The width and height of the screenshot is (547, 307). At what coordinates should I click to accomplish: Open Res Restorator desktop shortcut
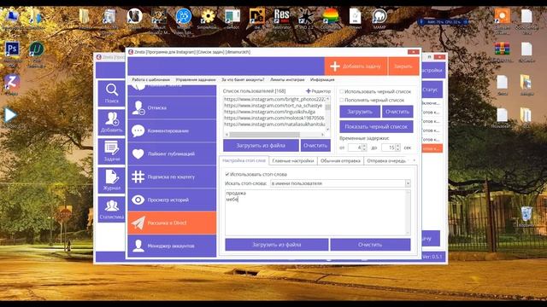[x=281, y=16]
